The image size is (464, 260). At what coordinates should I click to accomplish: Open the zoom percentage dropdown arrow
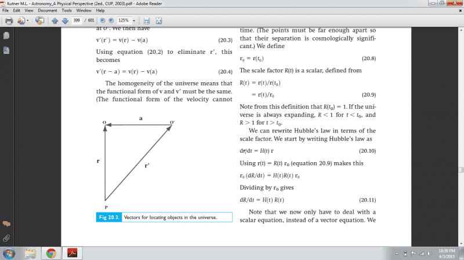tap(134, 21)
